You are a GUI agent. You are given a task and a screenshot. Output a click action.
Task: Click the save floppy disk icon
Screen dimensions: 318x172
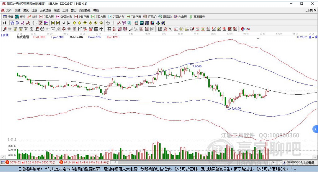[x=152, y=23]
